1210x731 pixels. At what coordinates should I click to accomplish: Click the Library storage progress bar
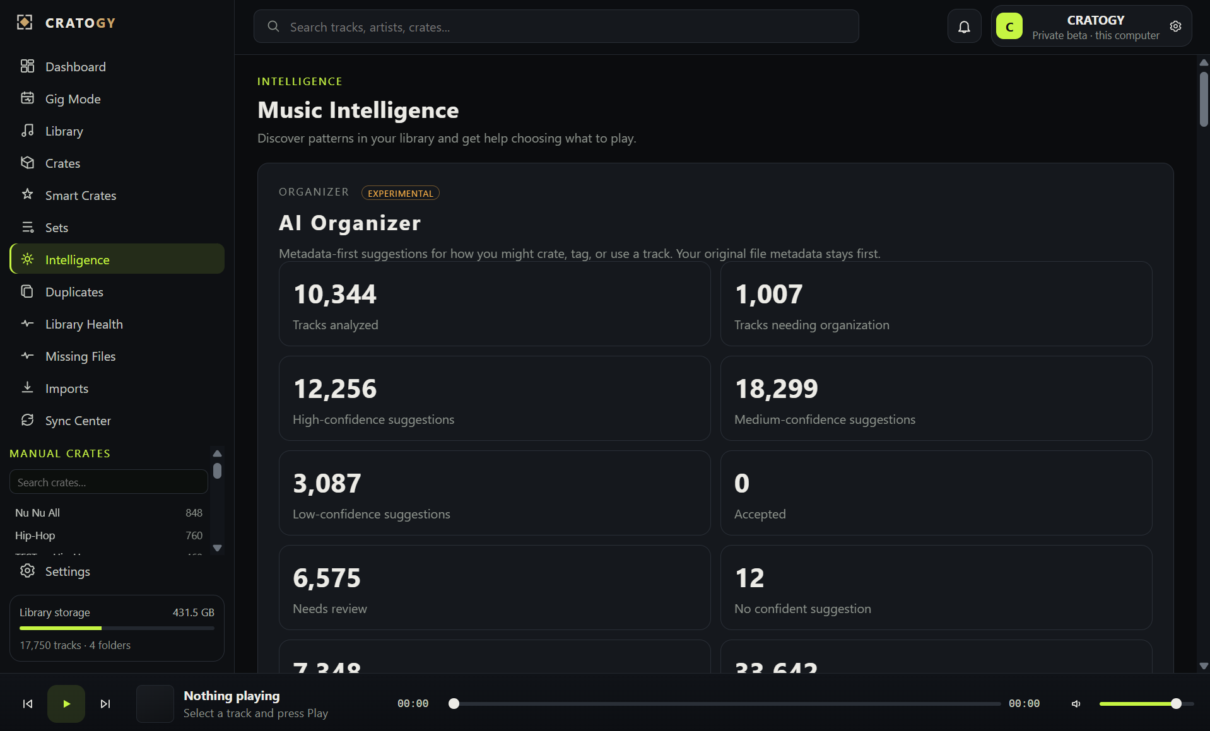coord(117,628)
